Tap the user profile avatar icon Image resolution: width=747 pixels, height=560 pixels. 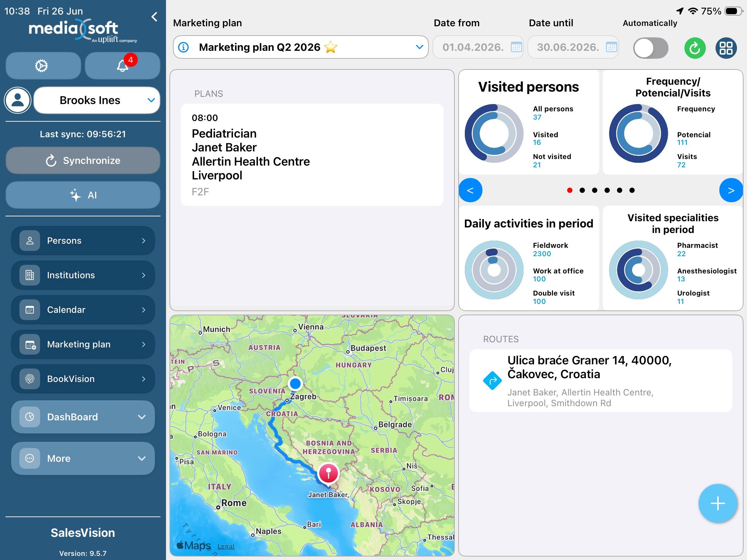[18, 100]
